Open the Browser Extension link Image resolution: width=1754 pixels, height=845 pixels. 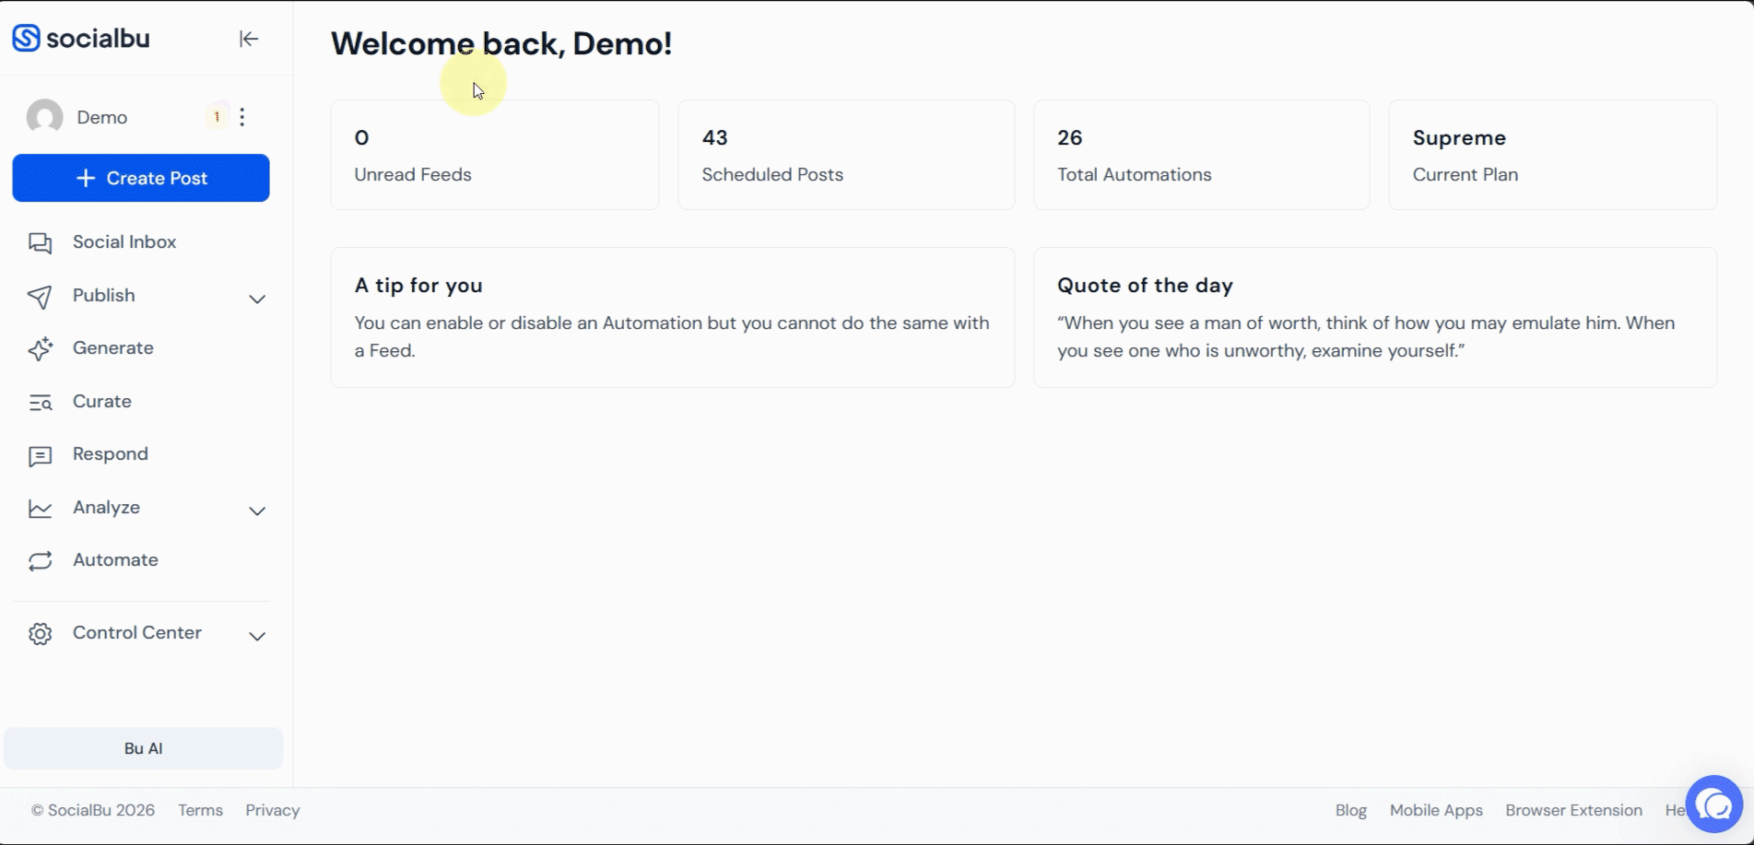coord(1573,810)
